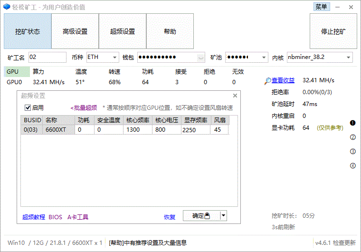Open the 菜单 menu in title bar
The width and height of the screenshot is (361, 252).
(321, 7)
